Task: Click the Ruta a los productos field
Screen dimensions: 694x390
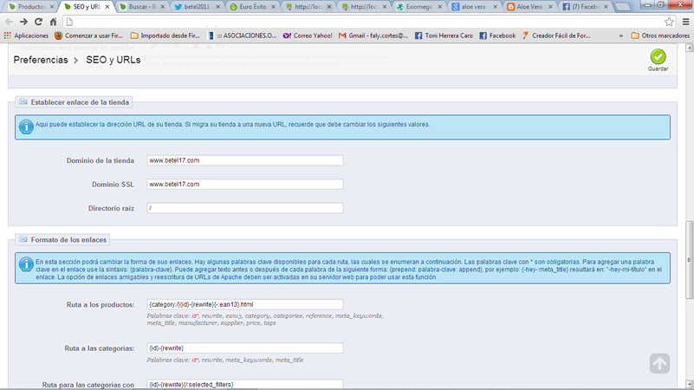Action: 244,304
